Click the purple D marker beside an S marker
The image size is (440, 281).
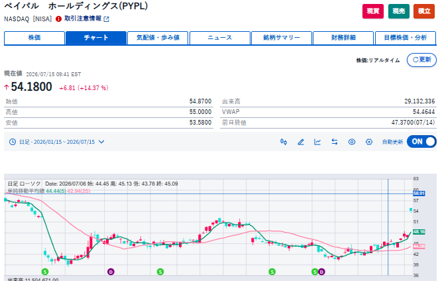[x=321, y=272]
